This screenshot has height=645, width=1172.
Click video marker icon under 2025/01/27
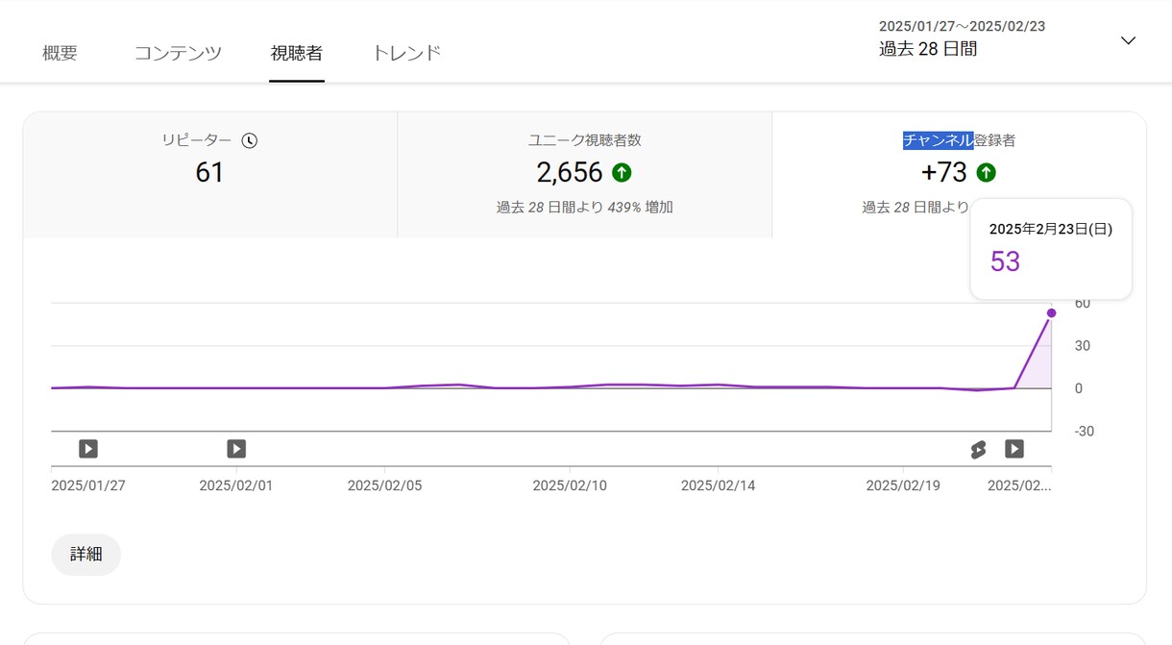click(88, 449)
